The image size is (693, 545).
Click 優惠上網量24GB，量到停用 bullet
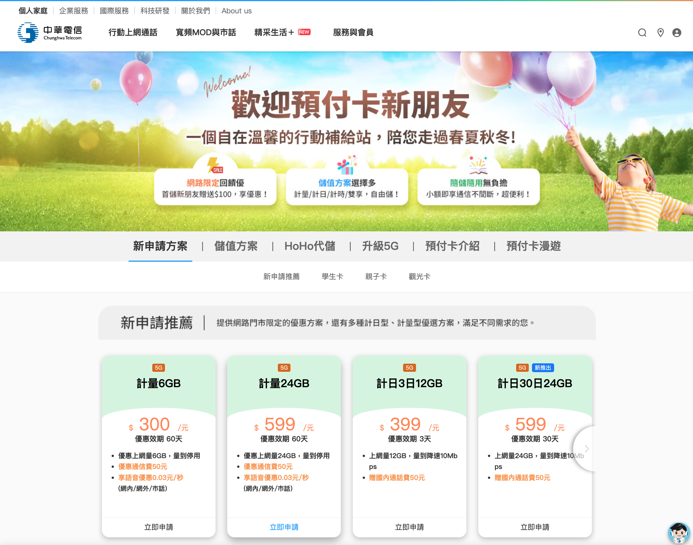pyautogui.click(x=287, y=456)
